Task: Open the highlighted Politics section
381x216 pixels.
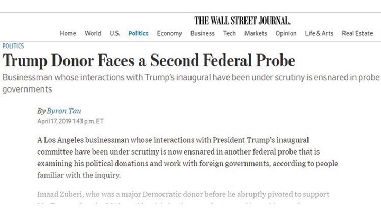Action: click(138, 33)
